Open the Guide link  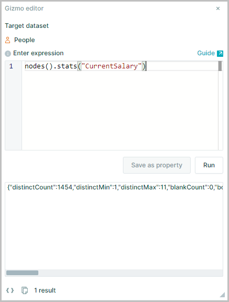coord(206,53)
